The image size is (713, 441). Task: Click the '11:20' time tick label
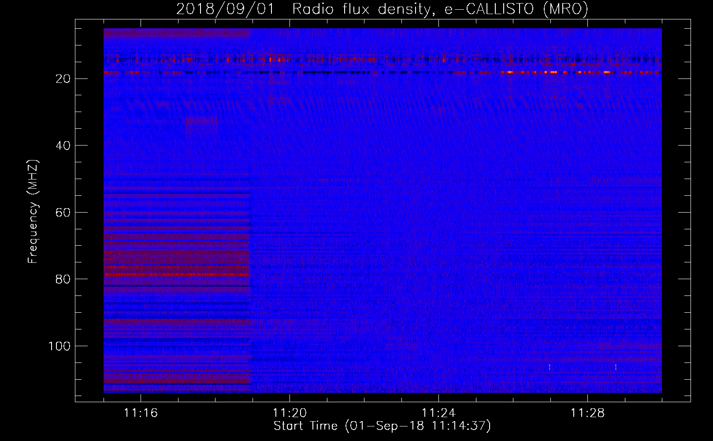coord(290,413)
